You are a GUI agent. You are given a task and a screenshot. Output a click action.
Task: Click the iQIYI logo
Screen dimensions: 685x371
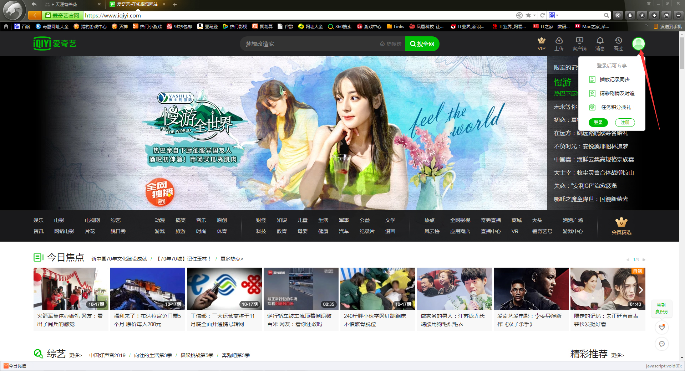(x=55, y=43)
